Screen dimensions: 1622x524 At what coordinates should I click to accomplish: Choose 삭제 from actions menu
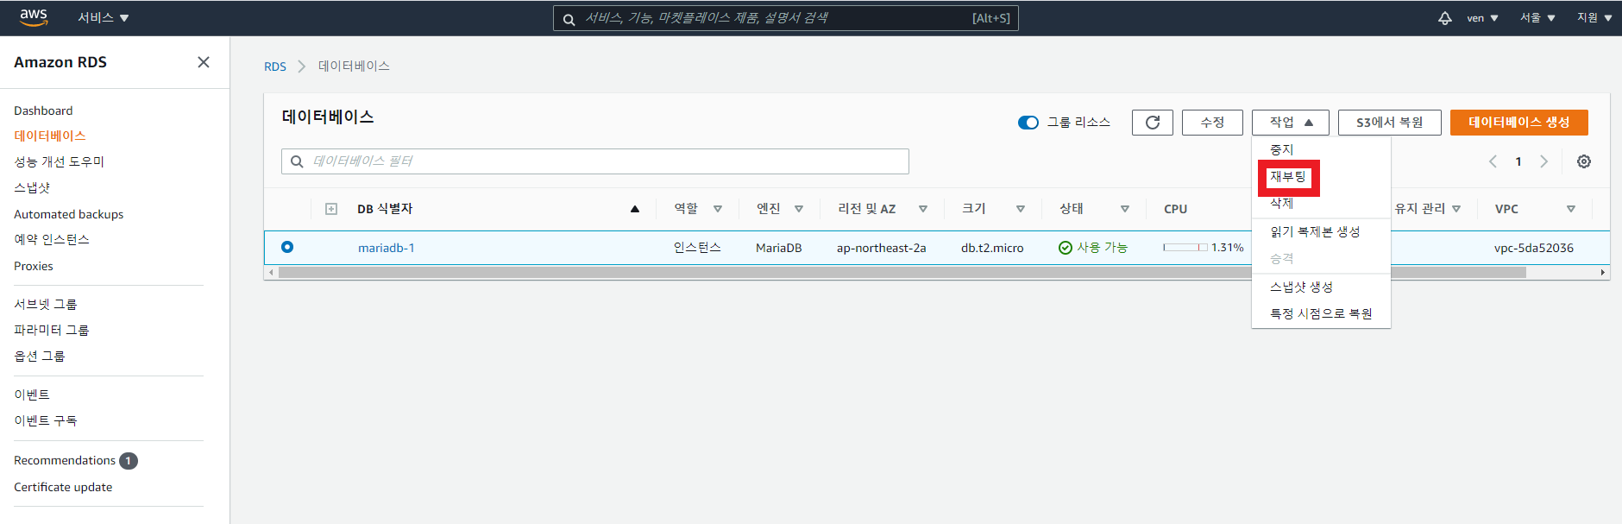pyautogui.click(x=1282, y=204)
